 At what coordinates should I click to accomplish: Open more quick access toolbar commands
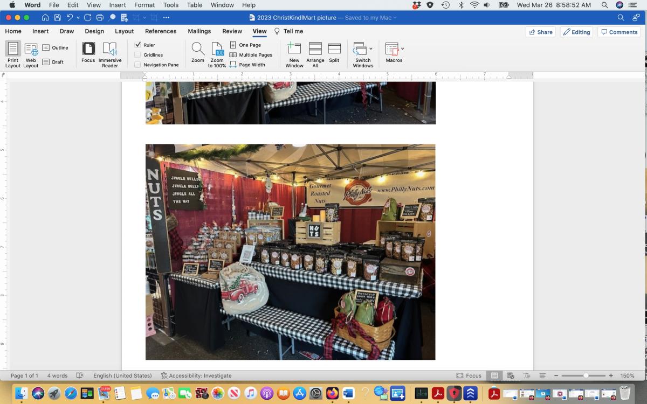(x=167, y=17)
